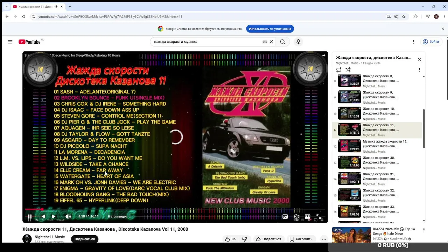The width and height of the screenshot is (448, 252).
Task: Open playlist title 'Жажда скорости, дискотека Казан...'
Action: tap(373, 58)
